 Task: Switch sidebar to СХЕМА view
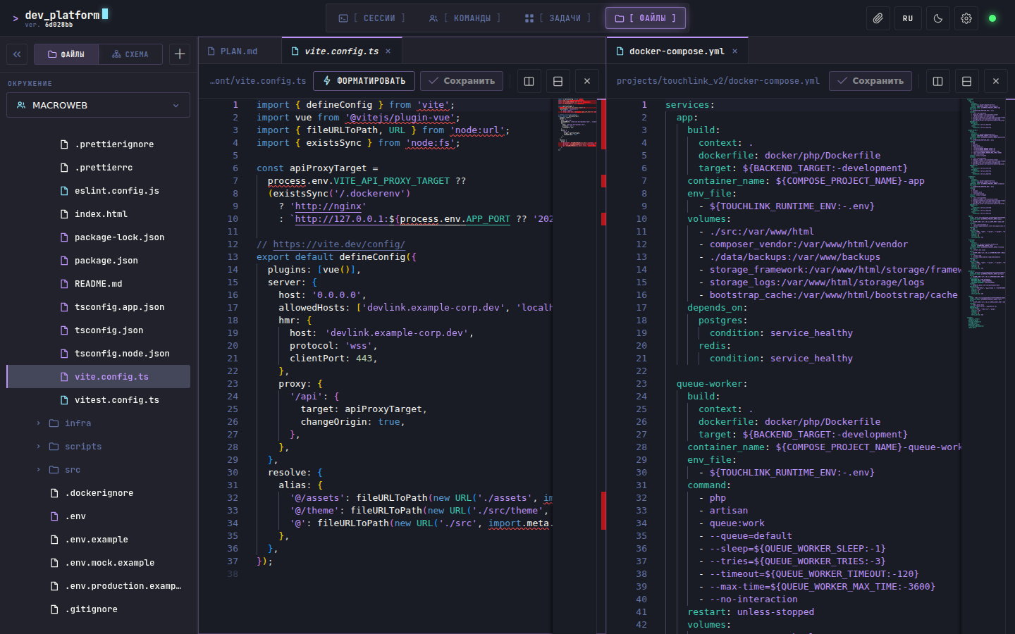pos(130,54)
